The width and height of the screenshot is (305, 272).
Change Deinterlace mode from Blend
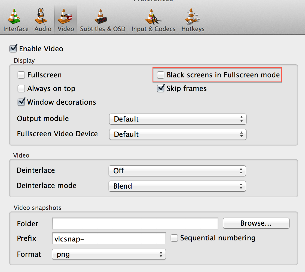click(177, 186)
